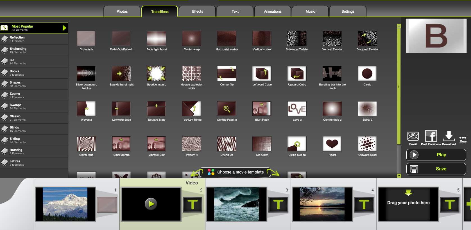
Task: Select the Love 2 transition
Action: tap(297, 109)
